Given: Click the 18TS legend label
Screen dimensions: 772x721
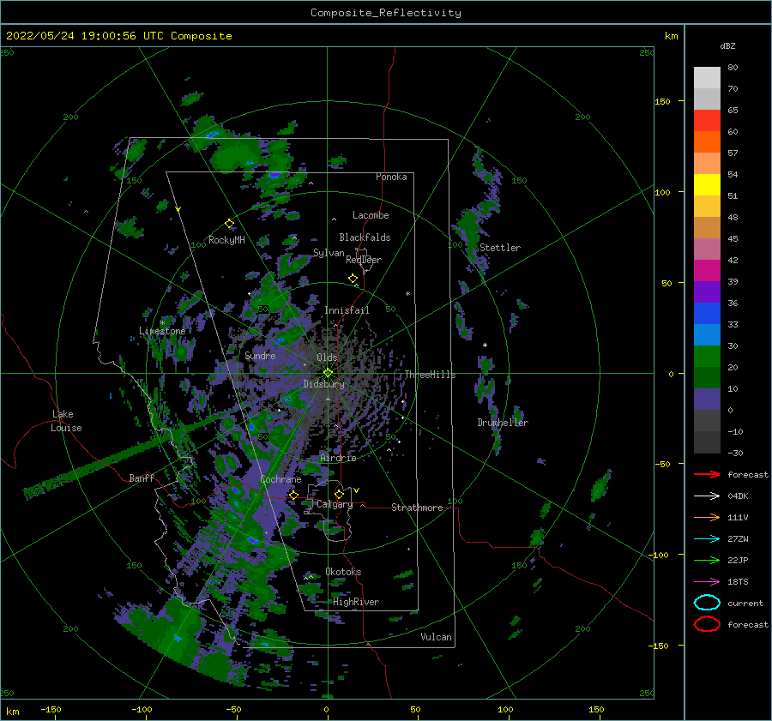Looking at the screenshot, I should 738,582.
